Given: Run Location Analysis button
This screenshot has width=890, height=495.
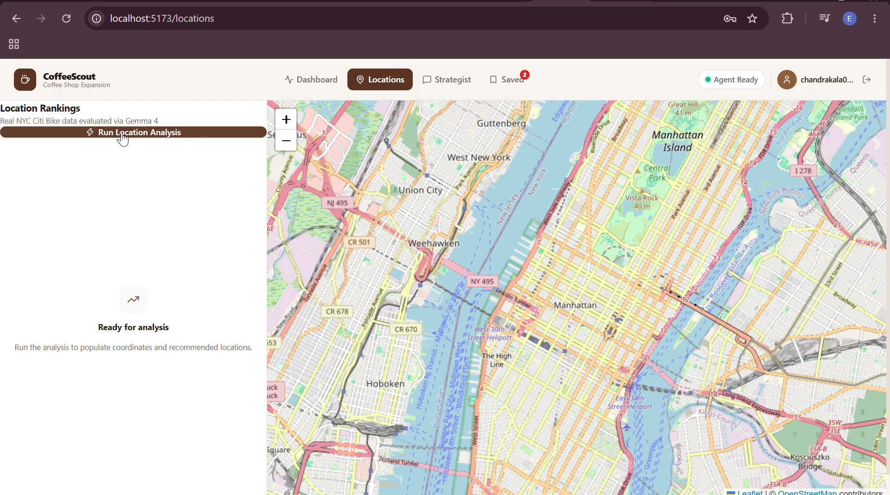Looking at the screenshot, I should (x=134, y=132).
